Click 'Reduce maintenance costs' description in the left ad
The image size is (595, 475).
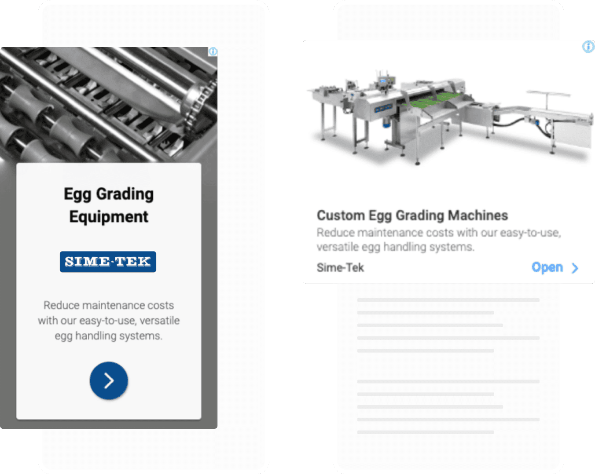point(109,321)
